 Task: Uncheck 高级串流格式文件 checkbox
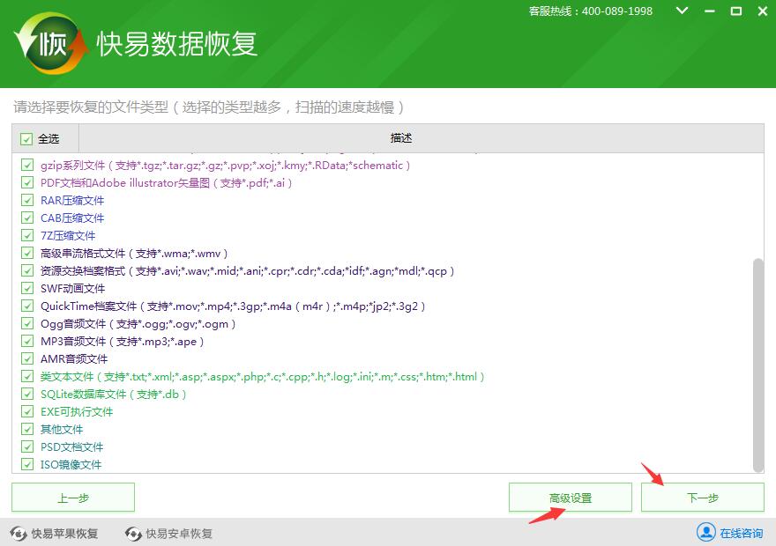27,253
